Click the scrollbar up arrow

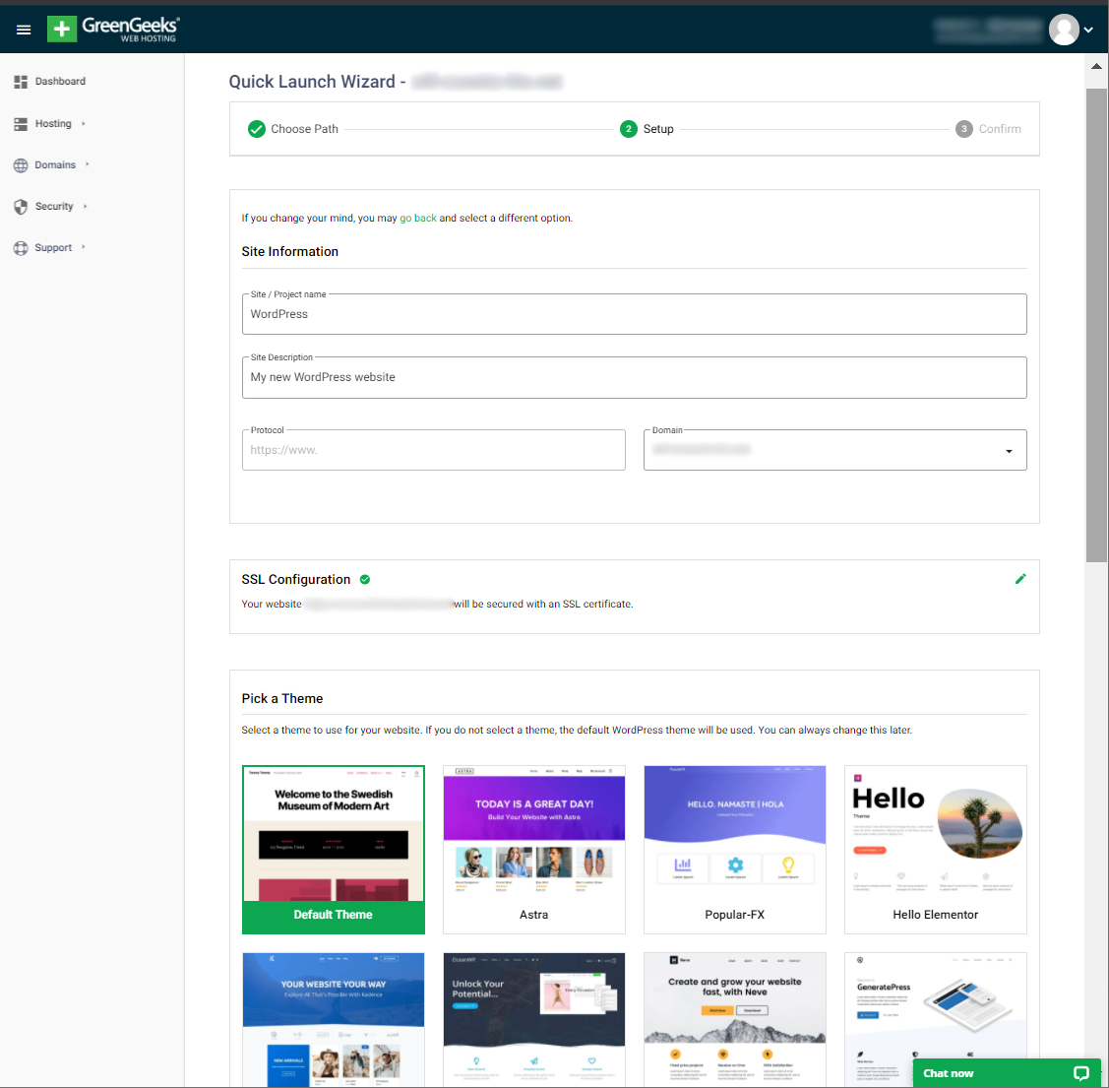tap(1096, 66)
